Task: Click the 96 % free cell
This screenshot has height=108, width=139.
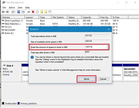Action: tap(115, 24)
